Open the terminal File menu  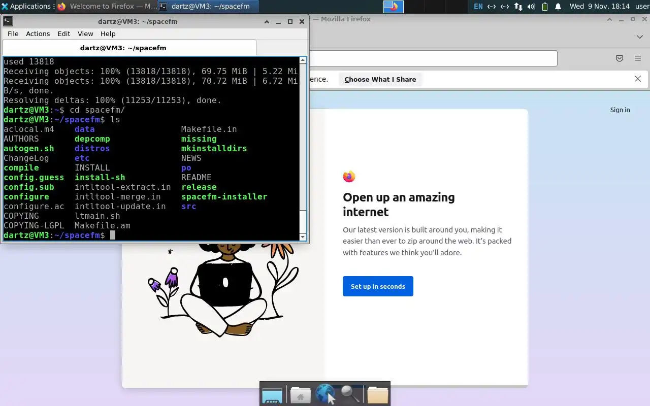[x=13, y=33]
